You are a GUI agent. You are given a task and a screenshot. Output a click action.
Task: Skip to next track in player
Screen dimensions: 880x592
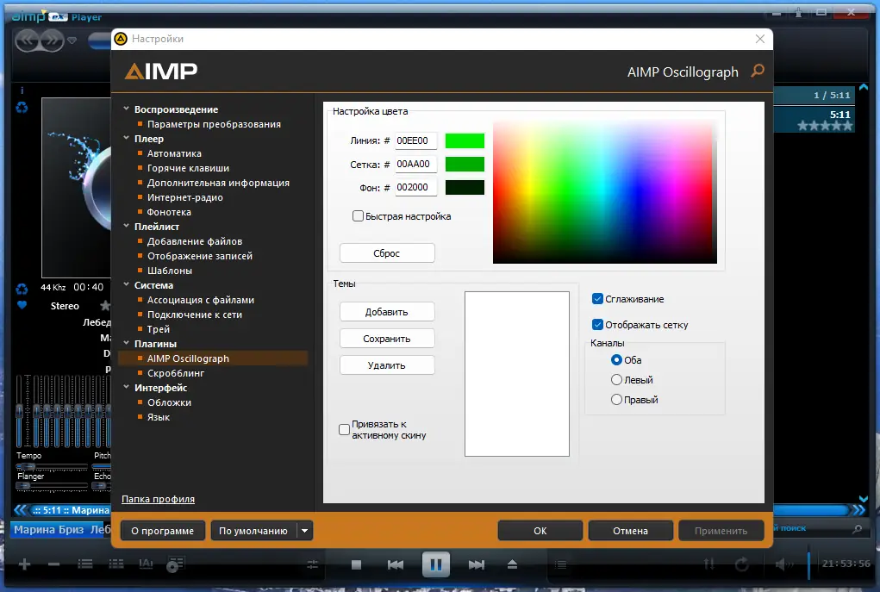477,564
